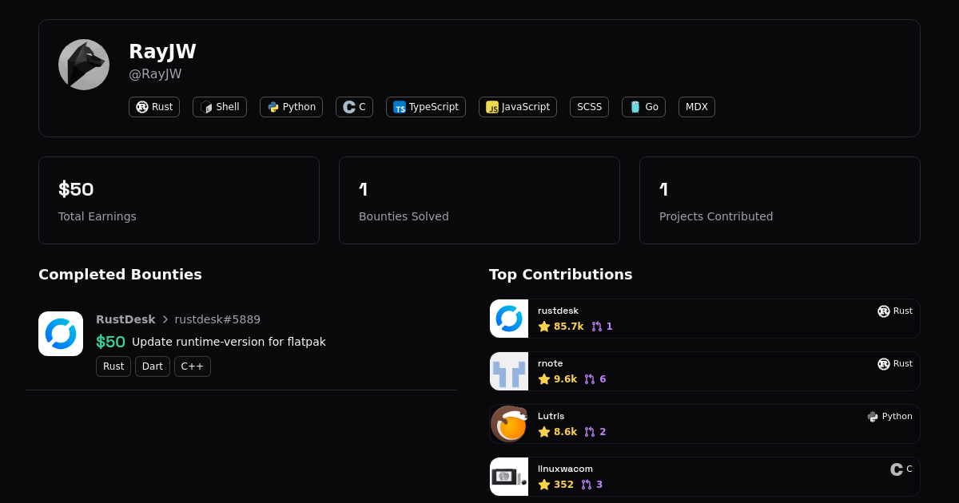959x503 pixels.
Task: Click the MDX language tag
Action: [696, 107]
